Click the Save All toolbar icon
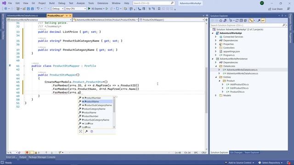 [32, 9]
